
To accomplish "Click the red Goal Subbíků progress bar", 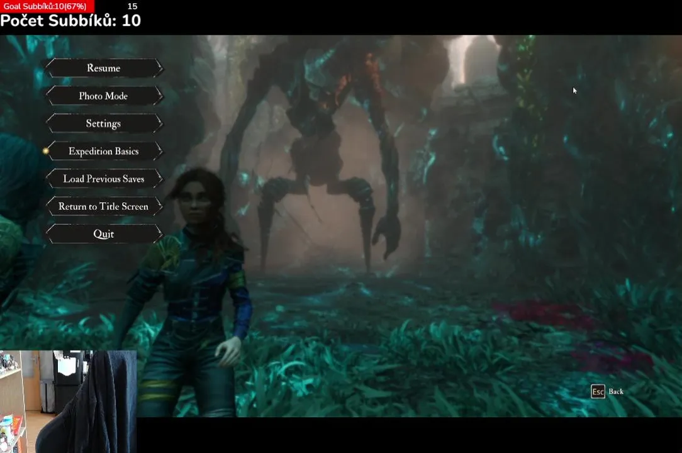I will click(47, 6).
